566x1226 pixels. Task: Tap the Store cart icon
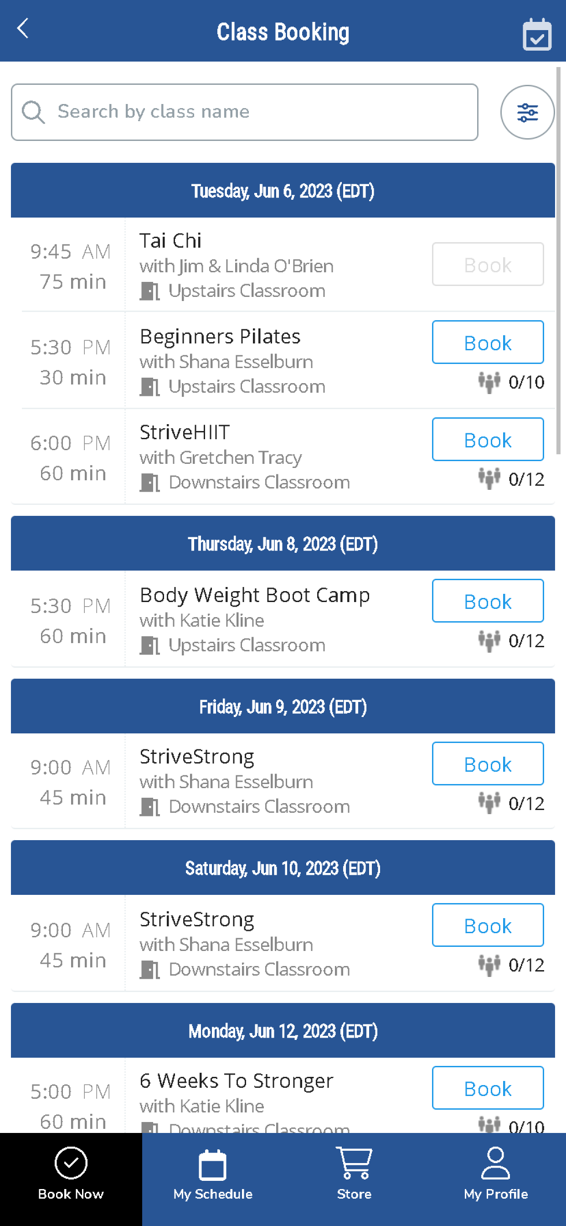click(354, 1162)
